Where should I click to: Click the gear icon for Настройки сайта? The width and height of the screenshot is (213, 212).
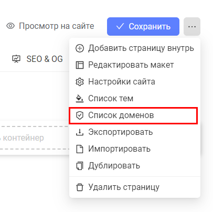click(80, 82)
